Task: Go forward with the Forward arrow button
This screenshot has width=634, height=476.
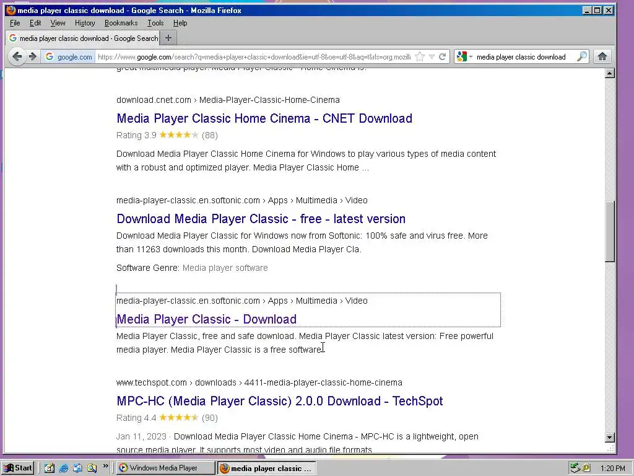Action: coord(33,56)
